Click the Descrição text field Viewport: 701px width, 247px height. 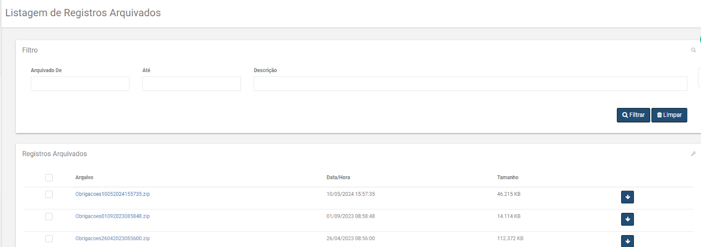[470, 83]
